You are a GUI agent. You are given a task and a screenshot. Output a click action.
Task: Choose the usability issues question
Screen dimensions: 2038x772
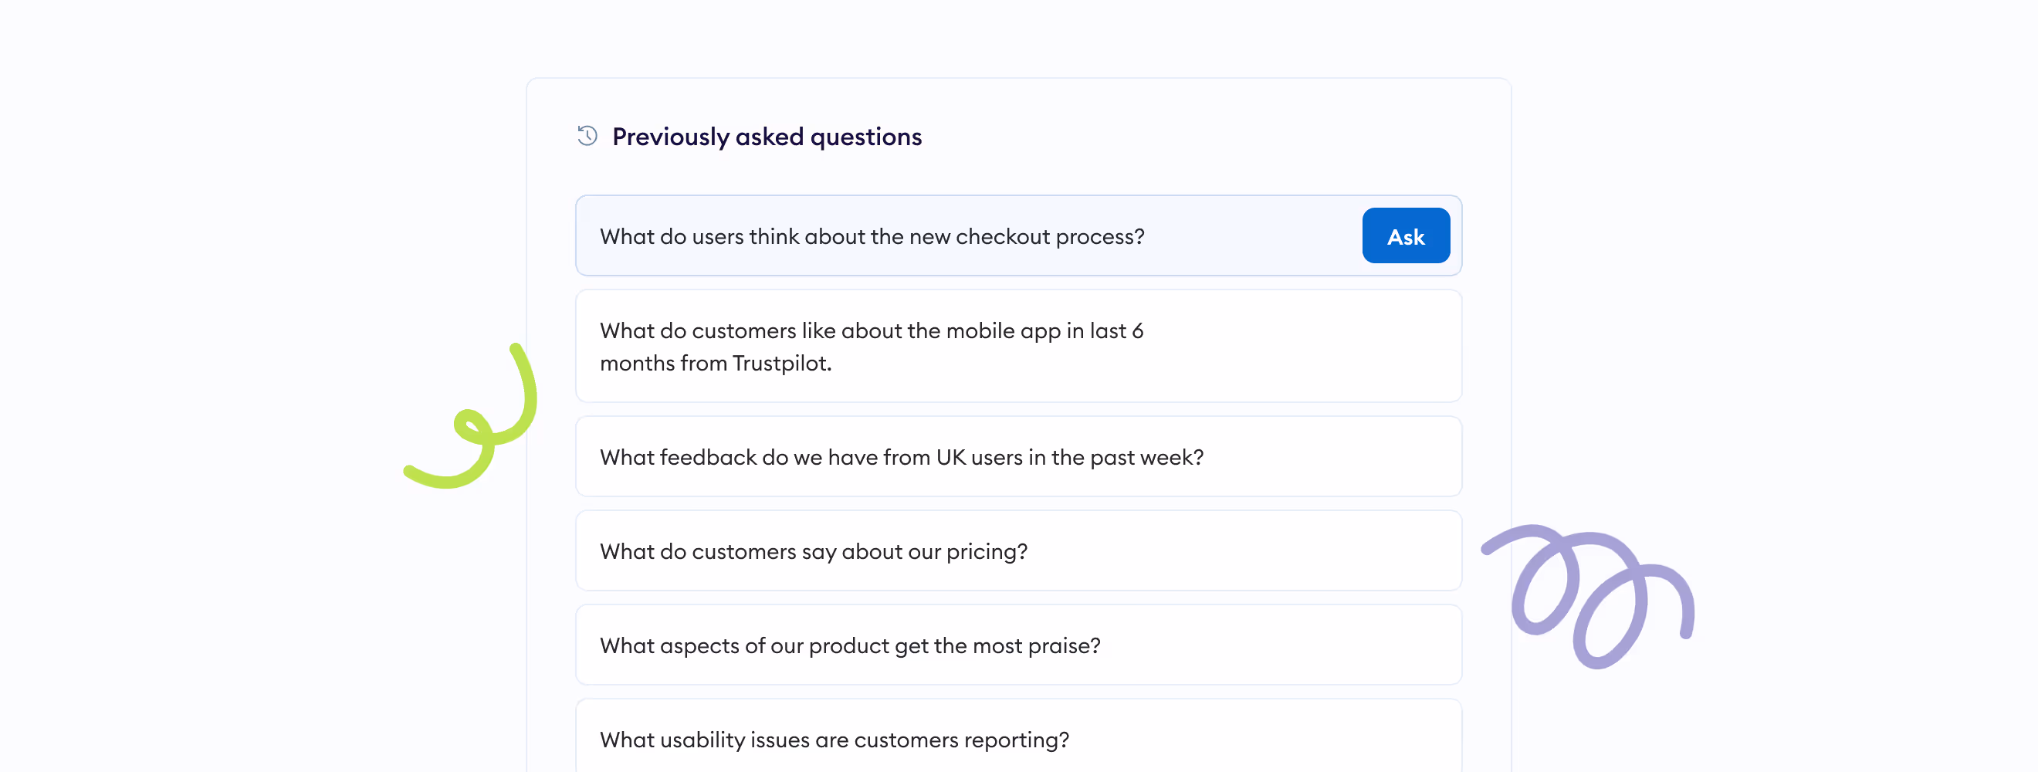[x=834, y=740]
